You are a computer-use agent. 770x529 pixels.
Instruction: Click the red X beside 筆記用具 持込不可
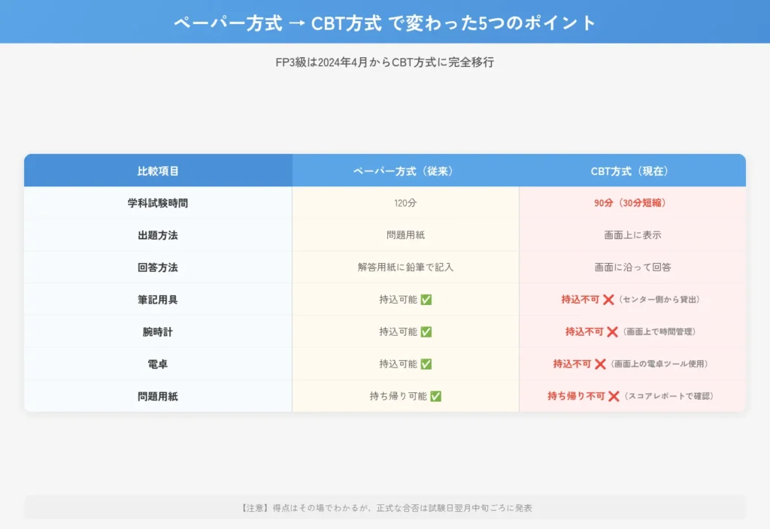(x=610, y=300)
